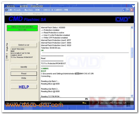This screenshot has height=114, width=139.
Task: Click Internal Flash Protection User1: 0000 line
Action: (56, 43)
